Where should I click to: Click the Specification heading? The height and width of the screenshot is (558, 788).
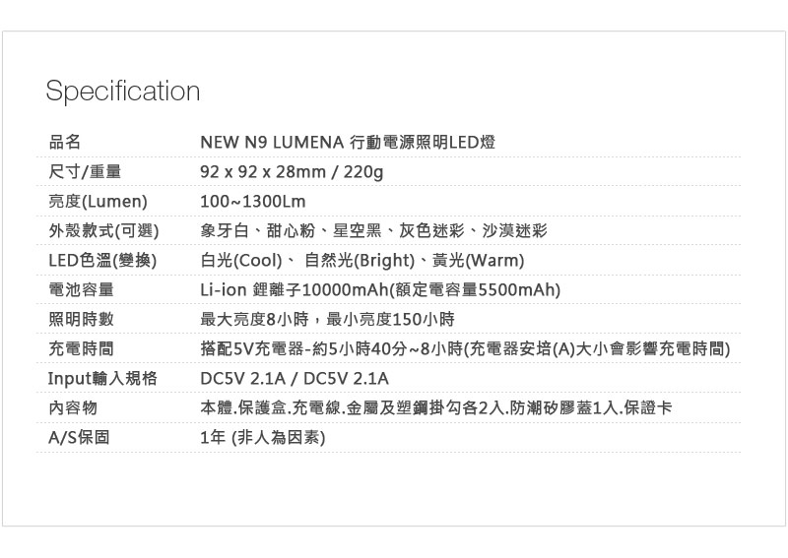point(123,92)
